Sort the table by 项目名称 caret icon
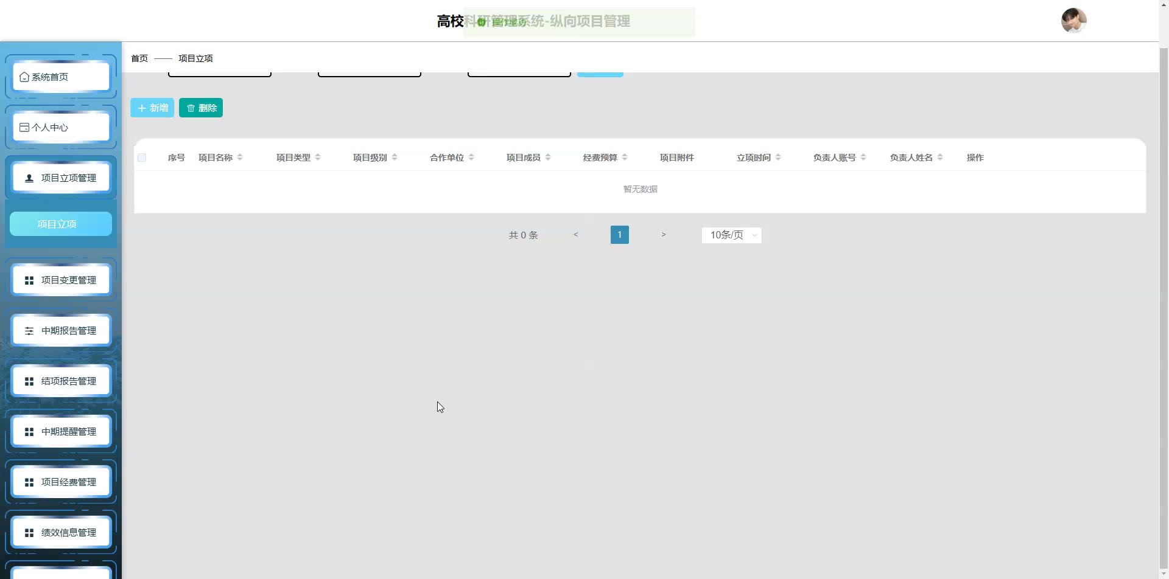Viewport: 1169px width, 579px height. pos(240,158)
